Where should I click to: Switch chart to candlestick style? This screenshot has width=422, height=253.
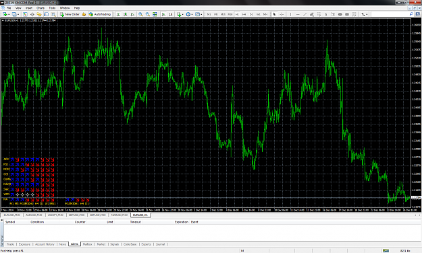[x=126, y=14]
